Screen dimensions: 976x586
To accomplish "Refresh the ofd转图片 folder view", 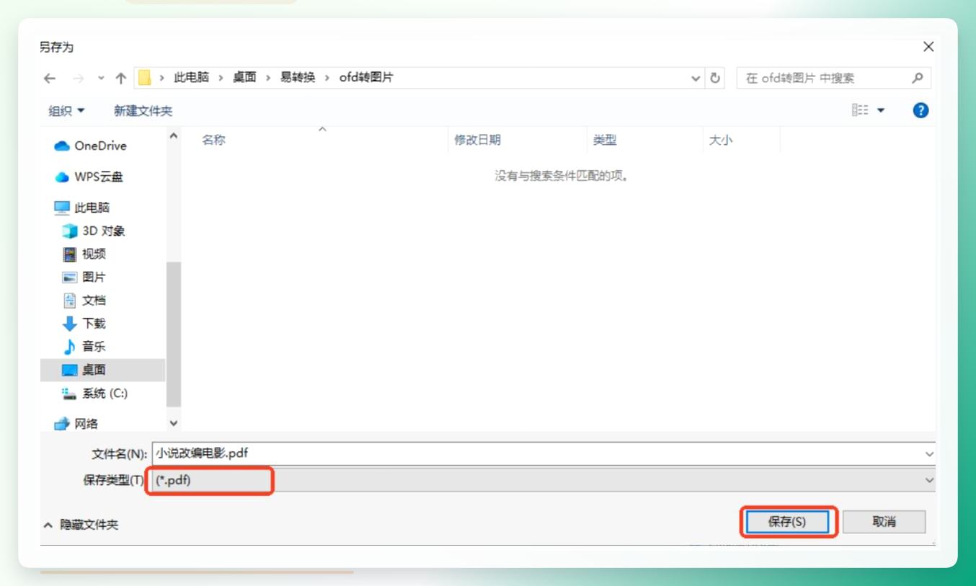I will tap(715, 78).
